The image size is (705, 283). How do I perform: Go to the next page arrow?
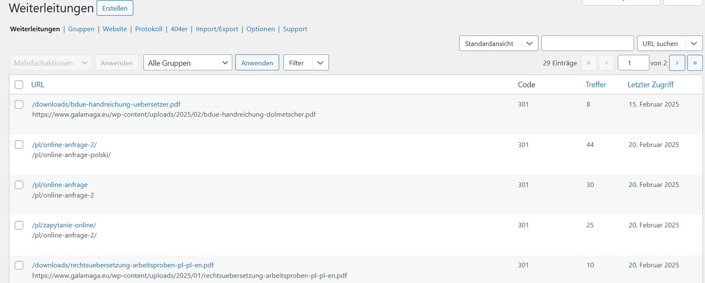coord(677,63)
